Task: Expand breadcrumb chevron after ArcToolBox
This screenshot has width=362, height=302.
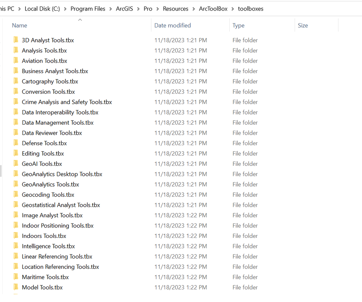Action: [233, 9]
